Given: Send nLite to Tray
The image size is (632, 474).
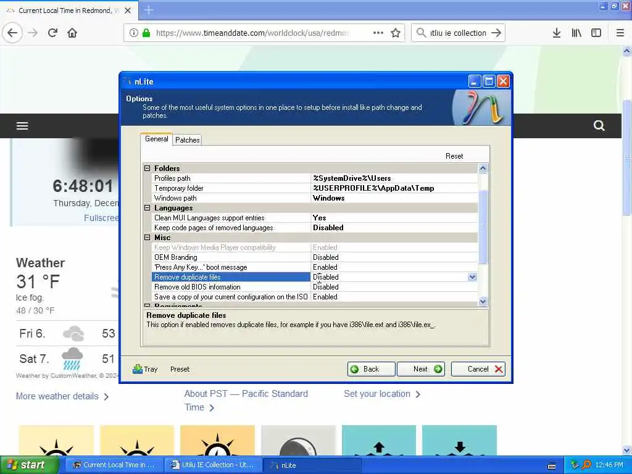Looking at the screenshot, I should [145, 369].
